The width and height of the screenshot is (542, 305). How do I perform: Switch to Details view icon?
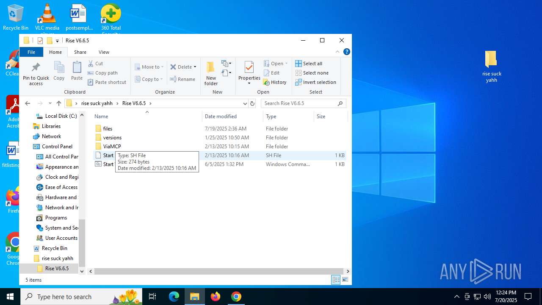[336, 280]
